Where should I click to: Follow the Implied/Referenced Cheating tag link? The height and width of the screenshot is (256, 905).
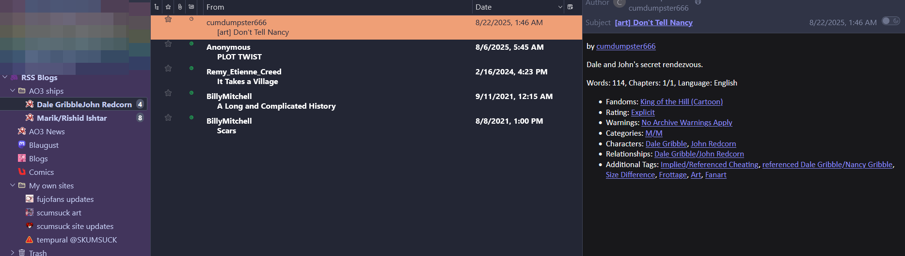(709, 165)
